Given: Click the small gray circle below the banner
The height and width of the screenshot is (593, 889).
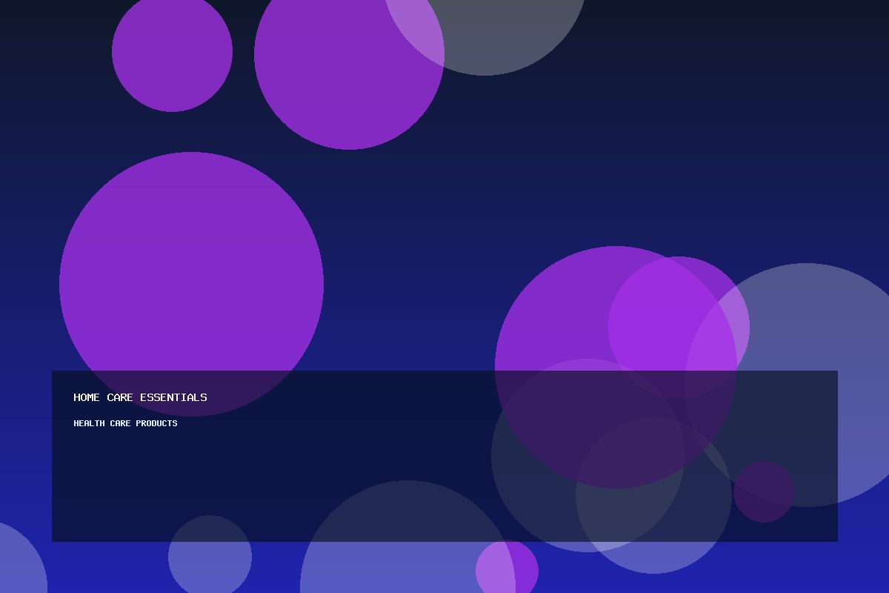Looking at the screenshot, I should 210,557.
